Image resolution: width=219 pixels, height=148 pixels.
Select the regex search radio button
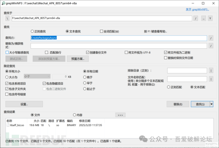[x=32, y=32]
